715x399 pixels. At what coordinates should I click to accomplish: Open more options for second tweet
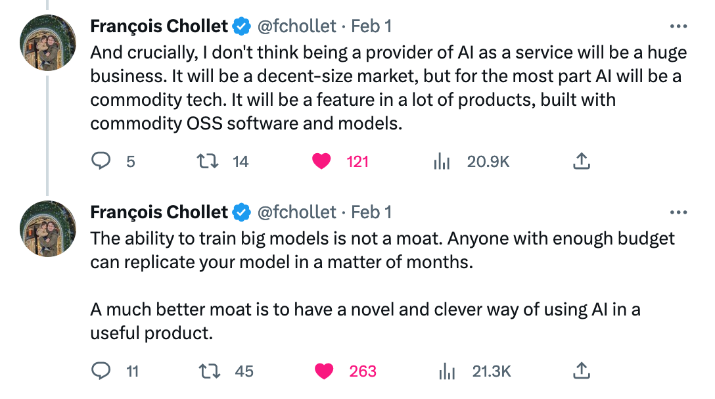coord(678,212)
